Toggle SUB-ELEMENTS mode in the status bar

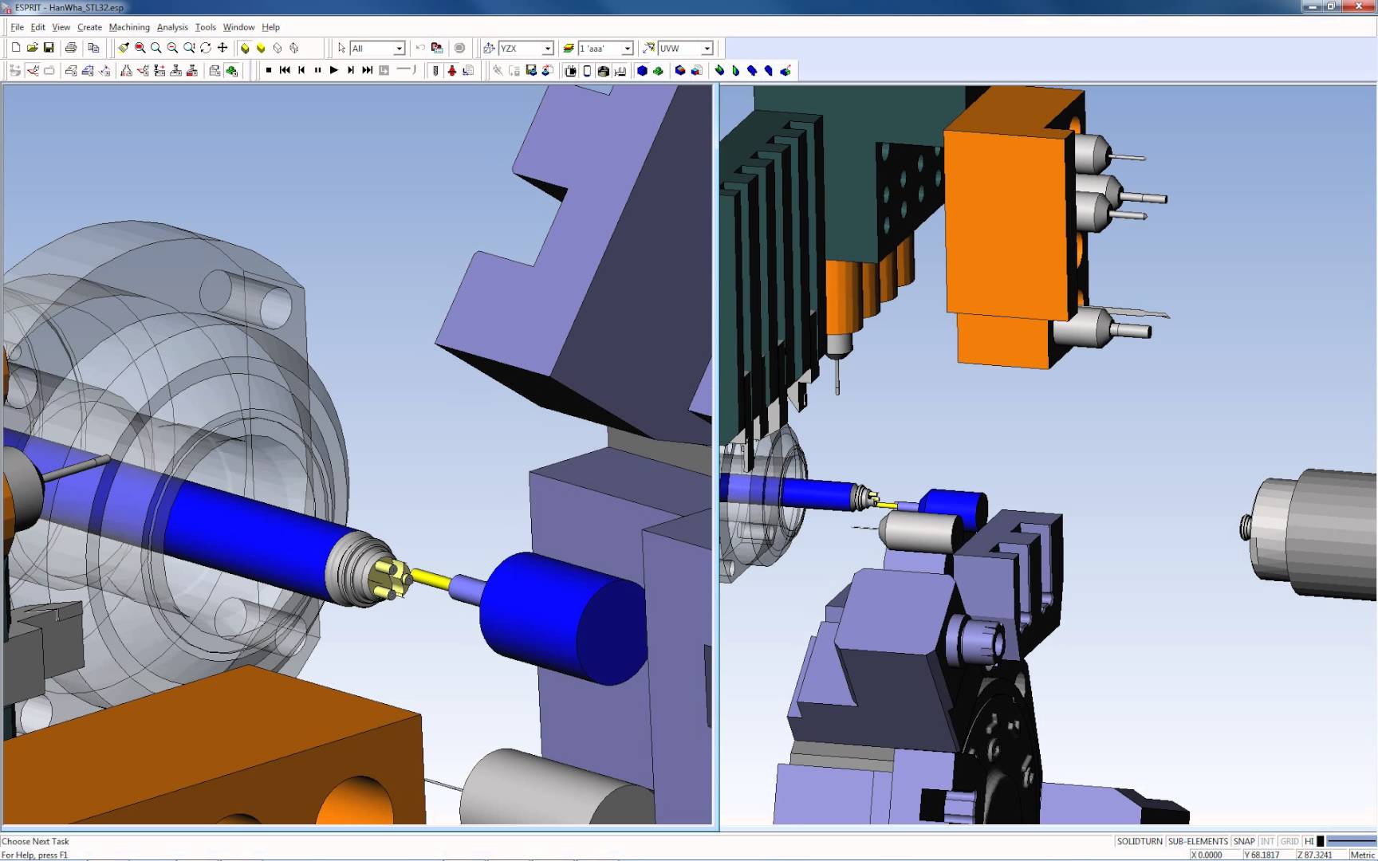(1197, 841)
